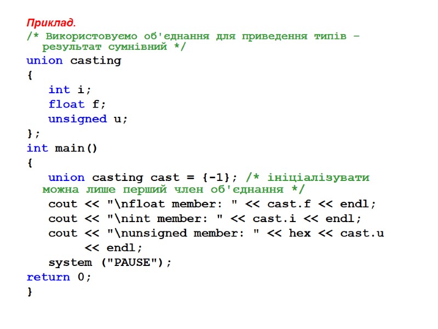Click "cast.u" in the unsigned output line
Viewport: 438px width, 329px height.
pyautogui.click(x=362, y=234)
